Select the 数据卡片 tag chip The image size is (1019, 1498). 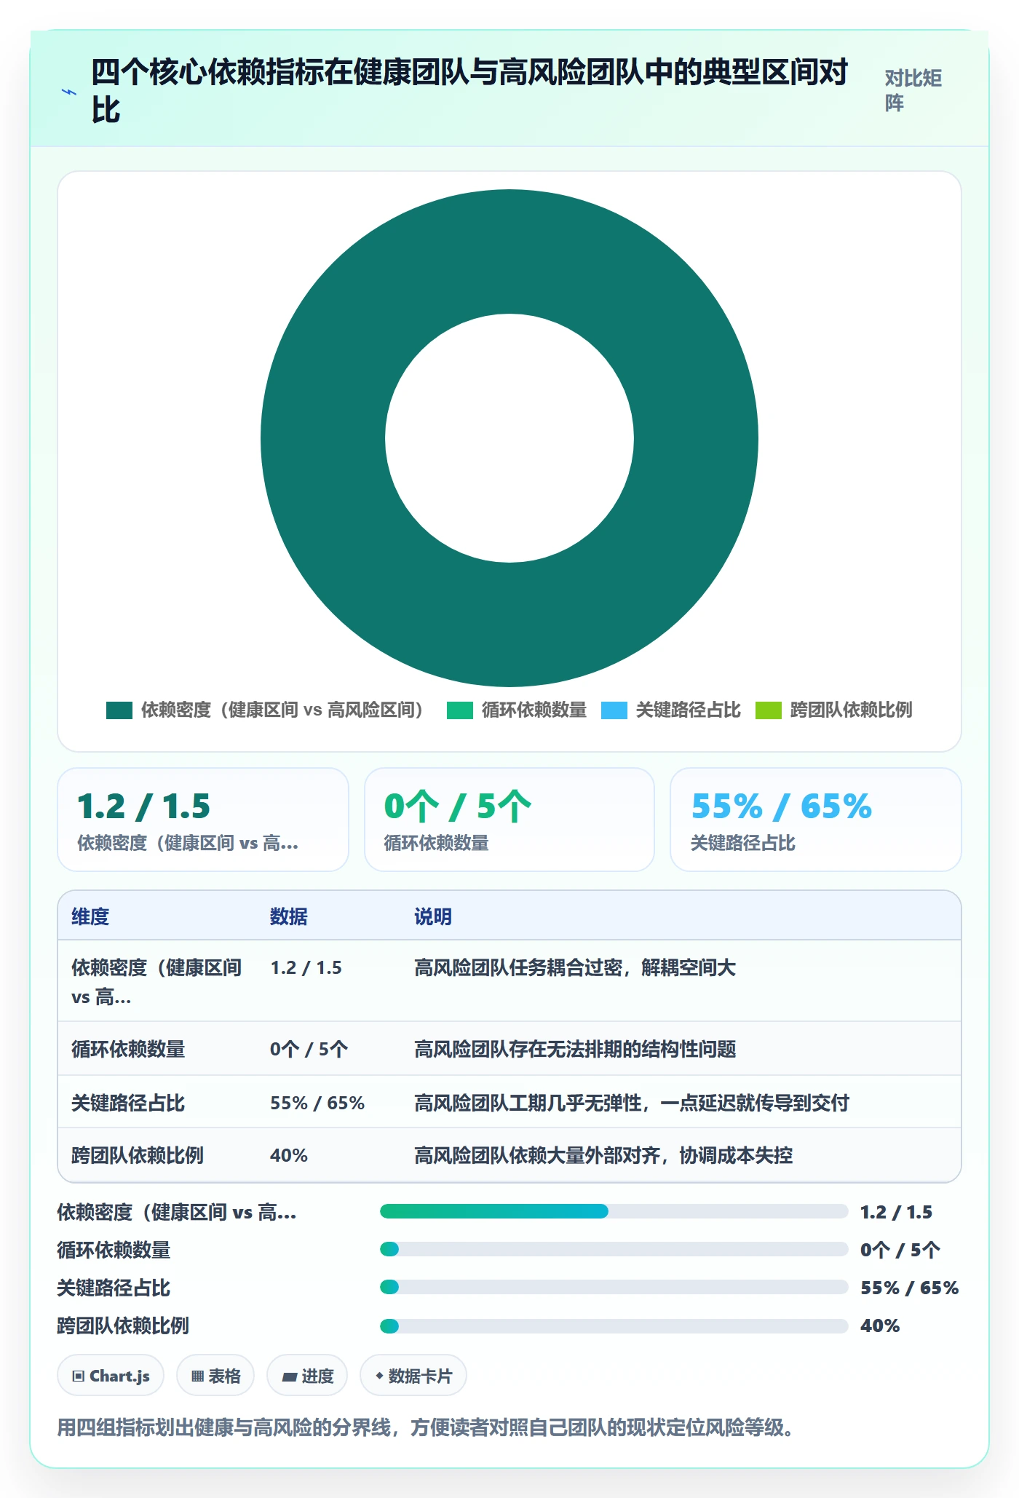tap(413, 1376)
